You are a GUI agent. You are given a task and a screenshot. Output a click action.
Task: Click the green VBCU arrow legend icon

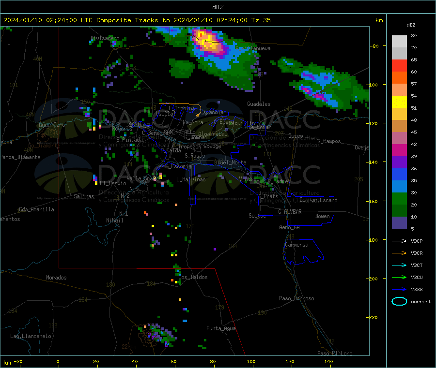399,277
